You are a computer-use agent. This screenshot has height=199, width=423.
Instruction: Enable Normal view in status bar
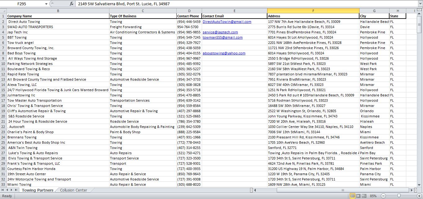click(x=352, y=196)
